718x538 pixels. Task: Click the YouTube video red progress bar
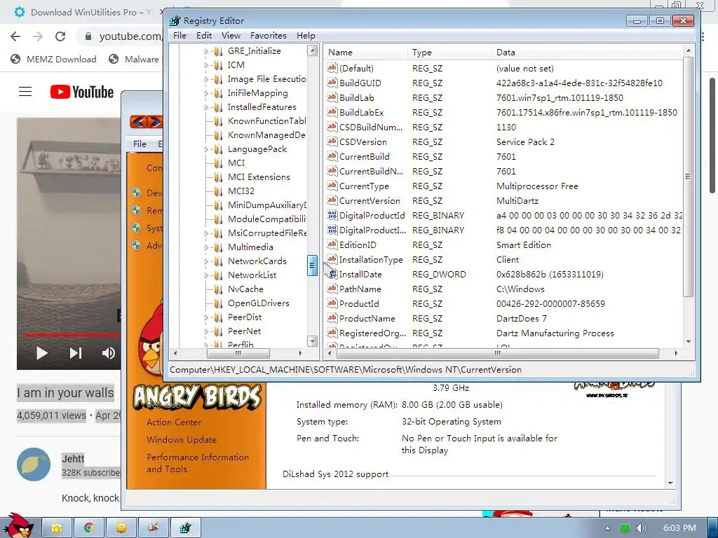pyautogui.click(x=73, y=335)
